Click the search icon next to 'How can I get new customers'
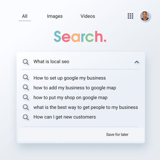160x160 pixels. click(x=26, y=117)
